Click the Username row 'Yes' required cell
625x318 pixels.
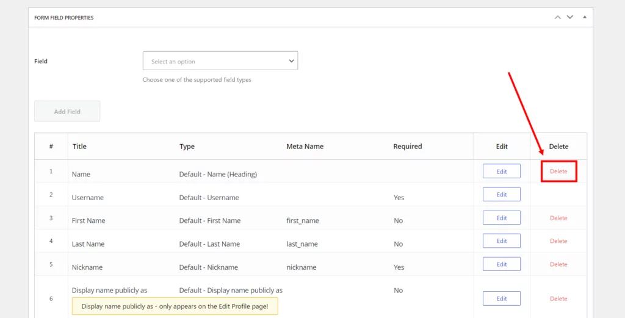(399, 198)
